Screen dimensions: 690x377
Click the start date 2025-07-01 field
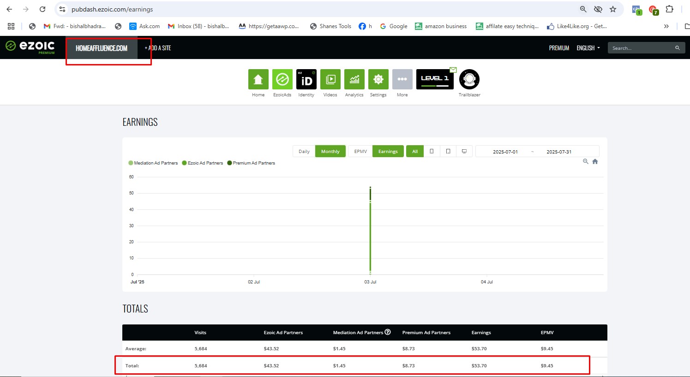click(505, 152)
